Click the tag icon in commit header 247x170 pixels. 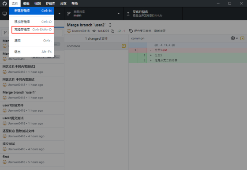tap(131, 31)
